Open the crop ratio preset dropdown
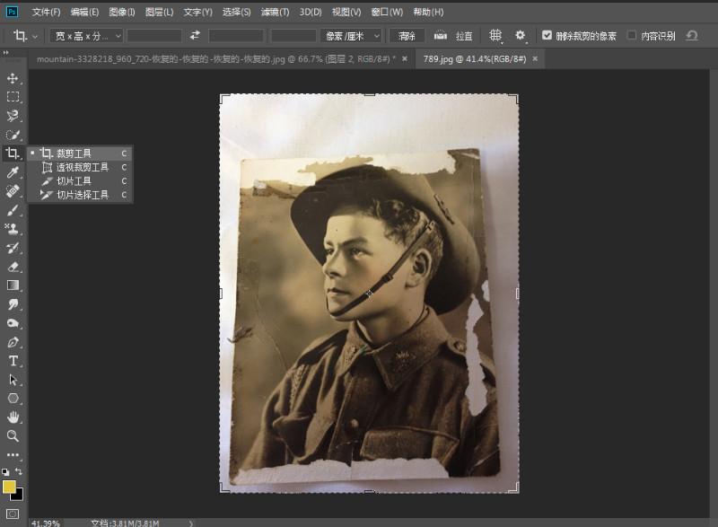 pyautogui.click(x=86, y=36)
